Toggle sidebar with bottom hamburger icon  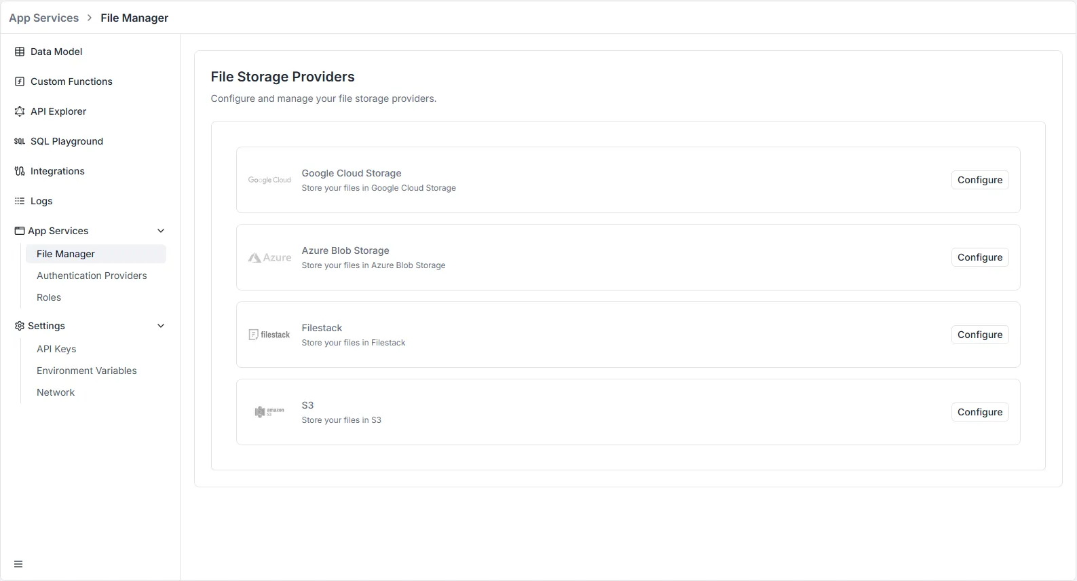click(x=18, y=564)
